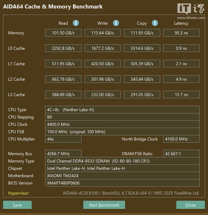Click CPU Clock field 4400.0 MHz

(122, 124)
